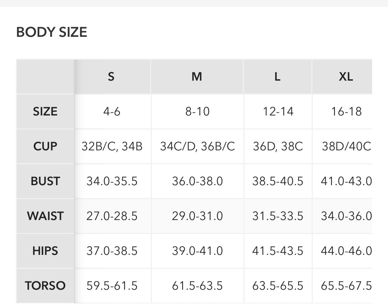388x308 pixels.
Task: Click the L column header
Action: 278,77
